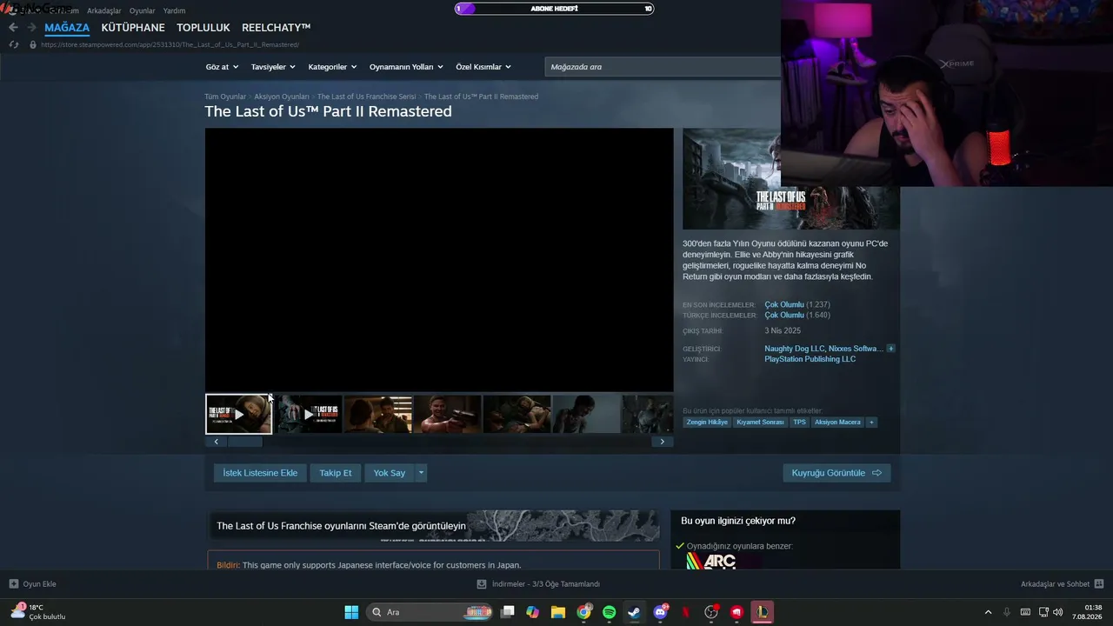Select the Kıyamet Sonrası tag
The height and width of the screenshot is (626, 1113).
761,423
